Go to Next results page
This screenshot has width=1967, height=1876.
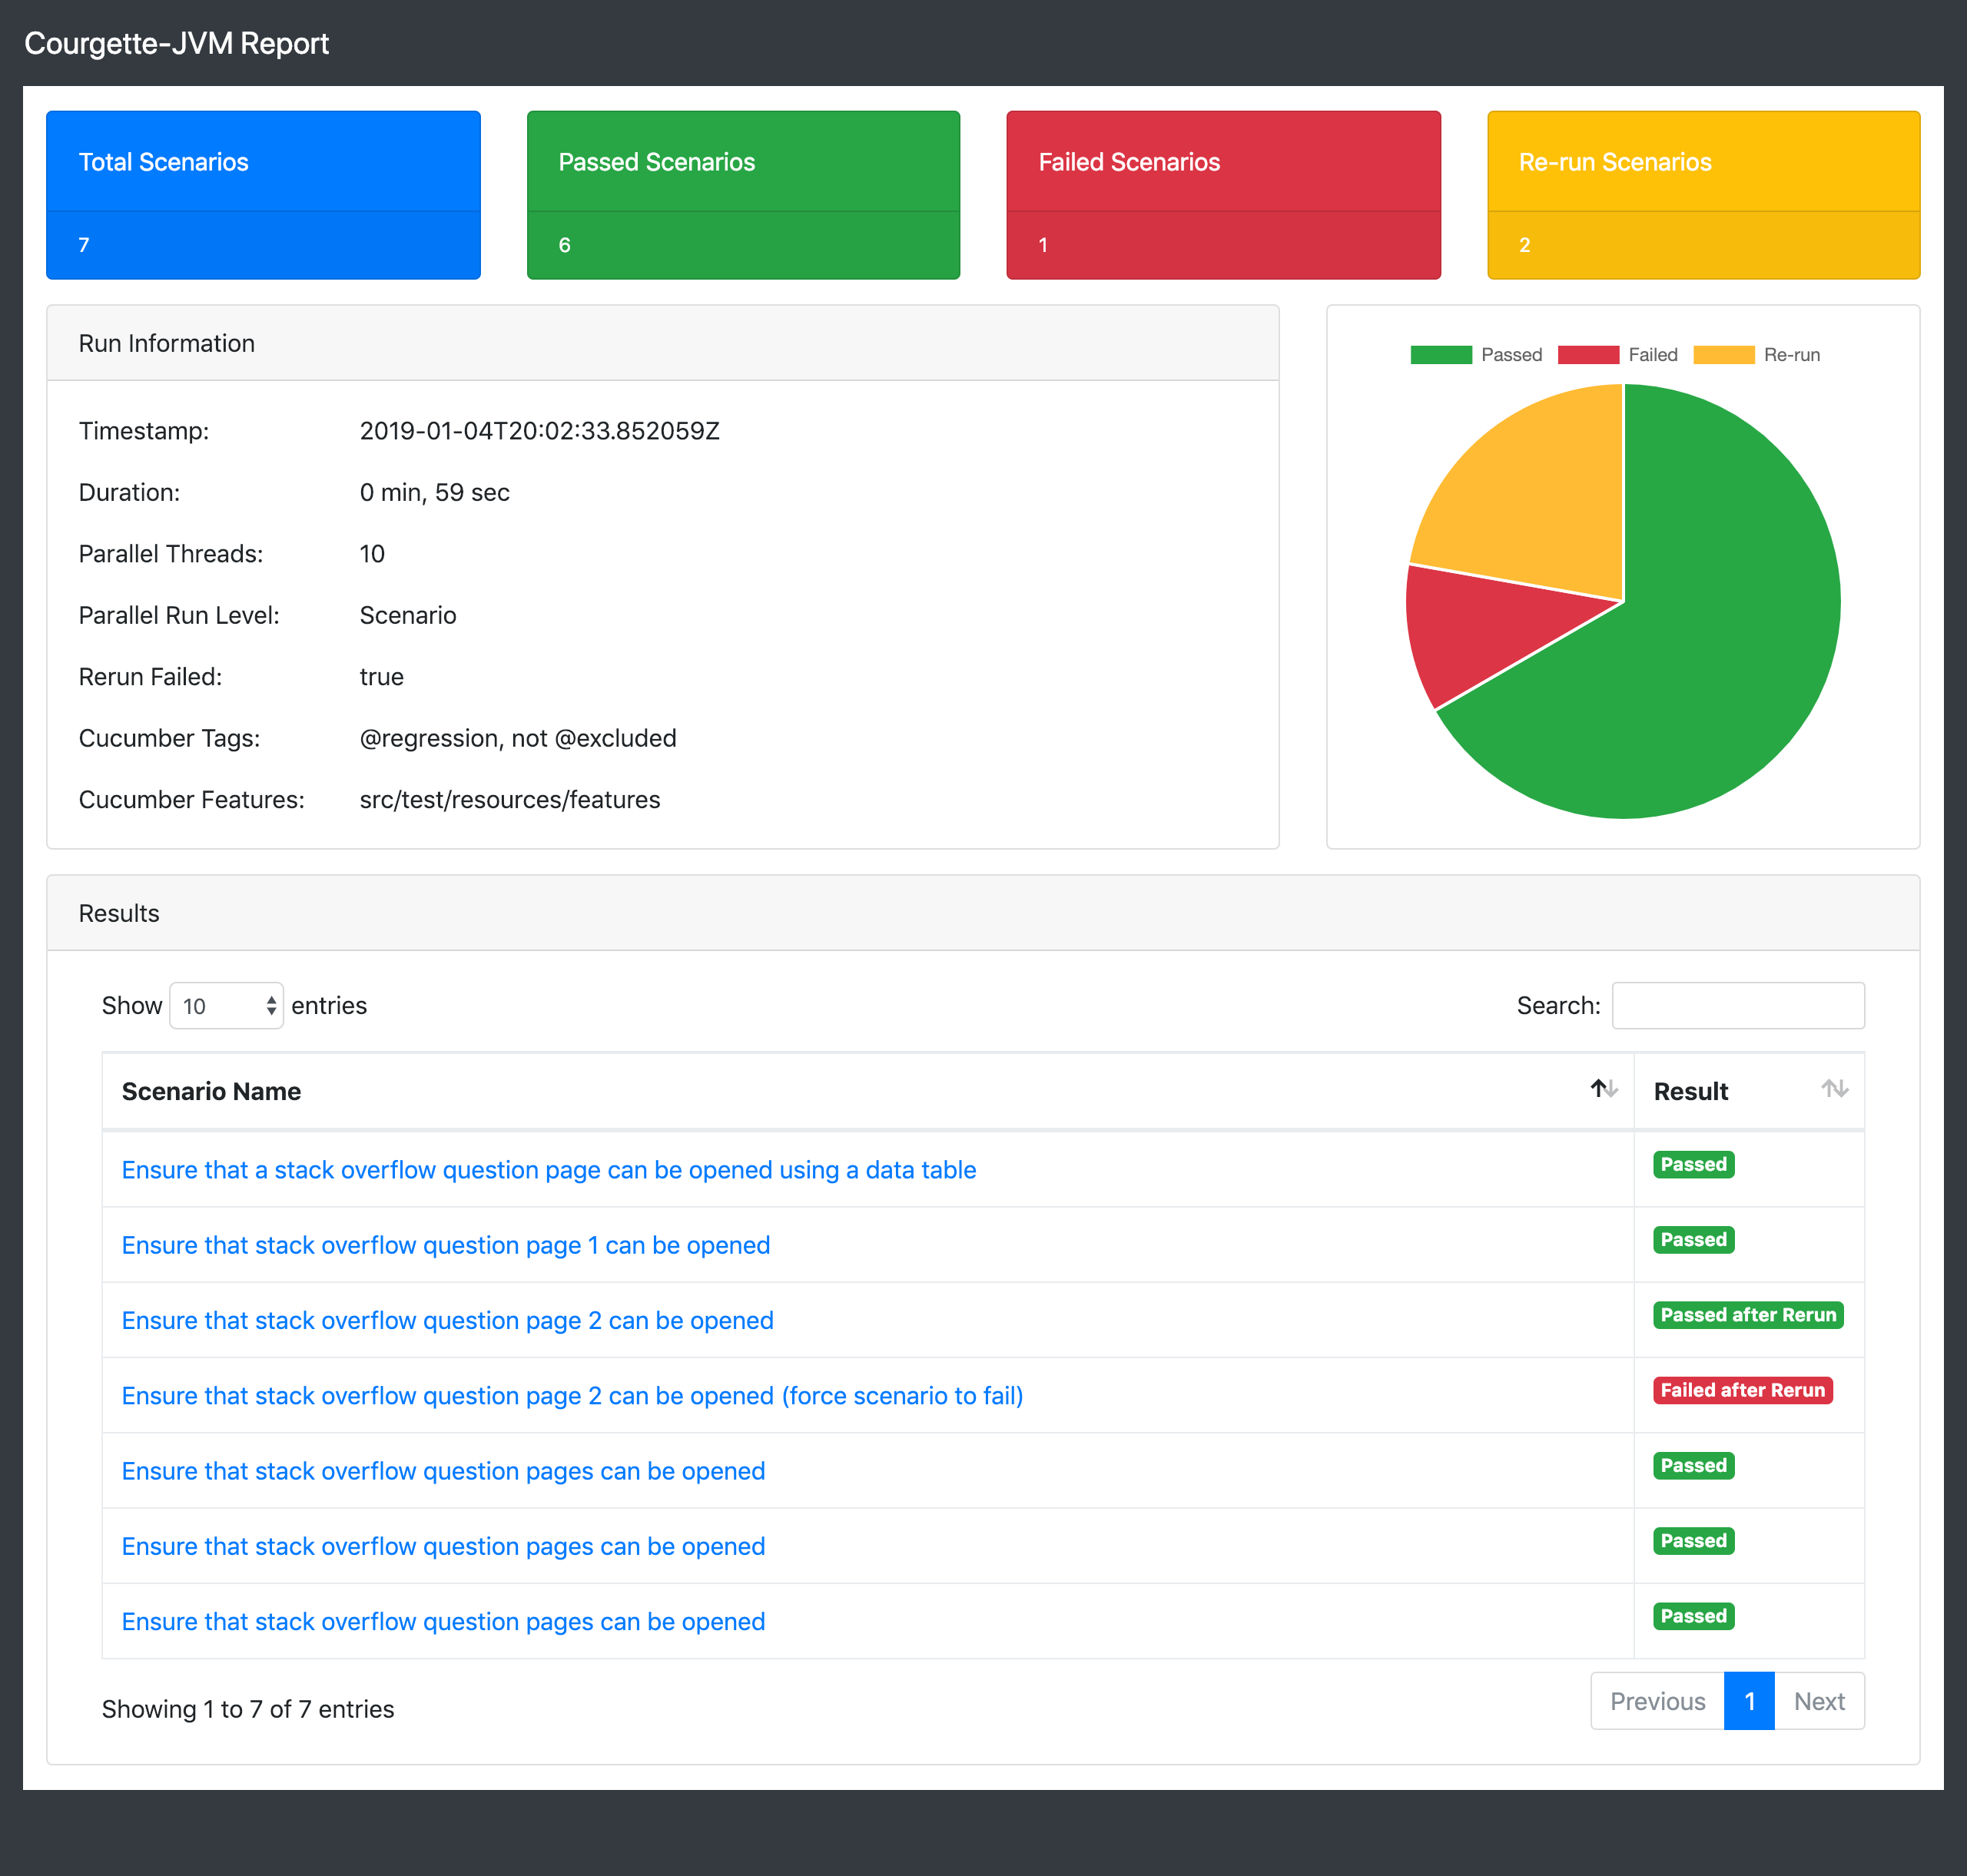coord(1818,1701)
